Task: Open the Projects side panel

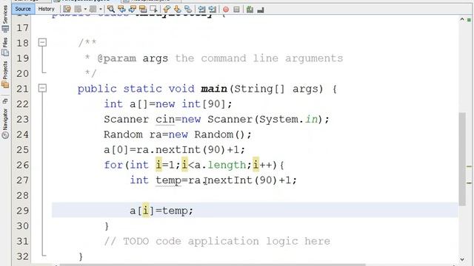Action: pos(5,74)
